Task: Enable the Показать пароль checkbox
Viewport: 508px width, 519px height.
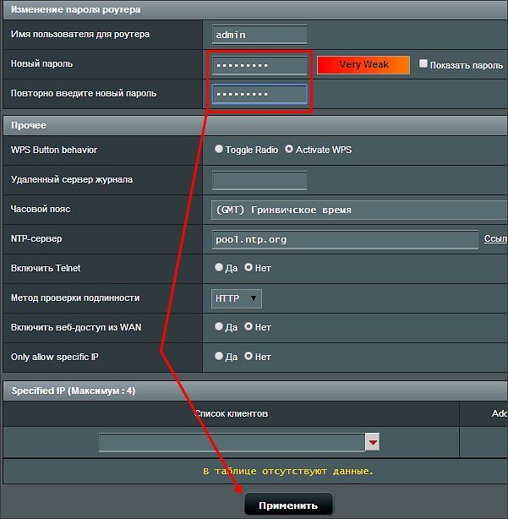Action: (x=423, y=63)
